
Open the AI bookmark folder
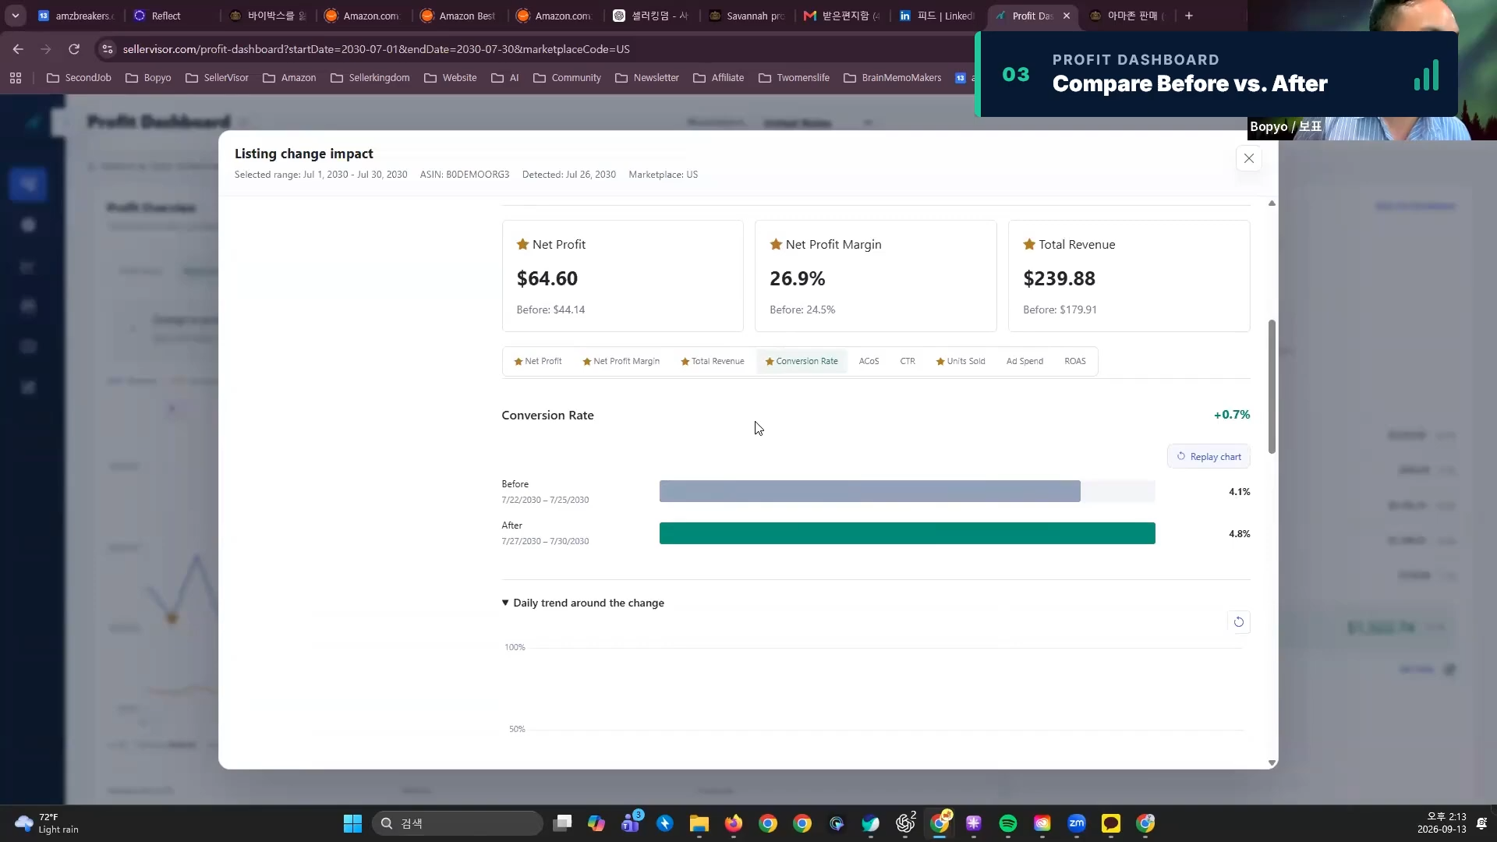pos(505,78)
